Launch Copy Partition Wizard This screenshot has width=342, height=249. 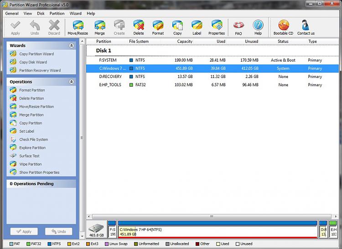coord(36,54)
